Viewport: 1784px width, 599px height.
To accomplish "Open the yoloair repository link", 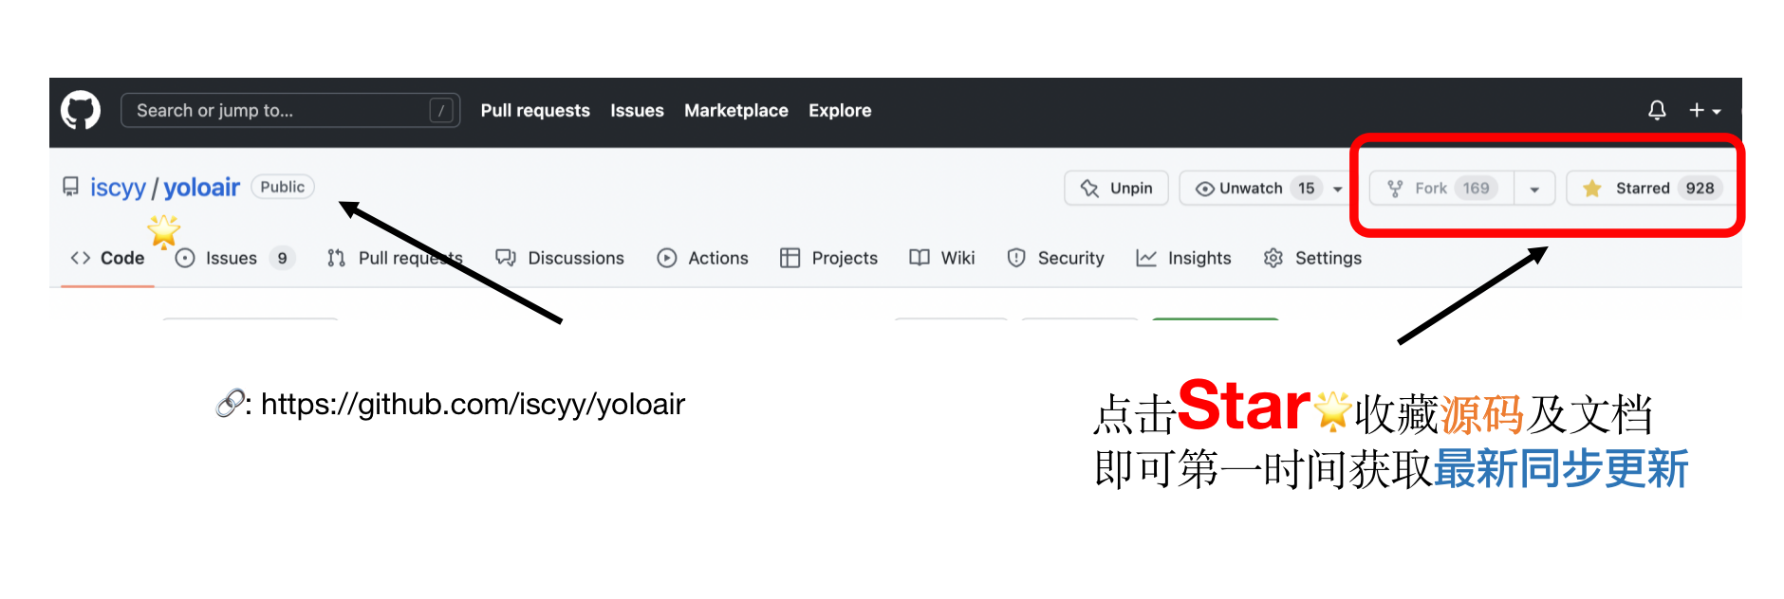I will [202, 188].
